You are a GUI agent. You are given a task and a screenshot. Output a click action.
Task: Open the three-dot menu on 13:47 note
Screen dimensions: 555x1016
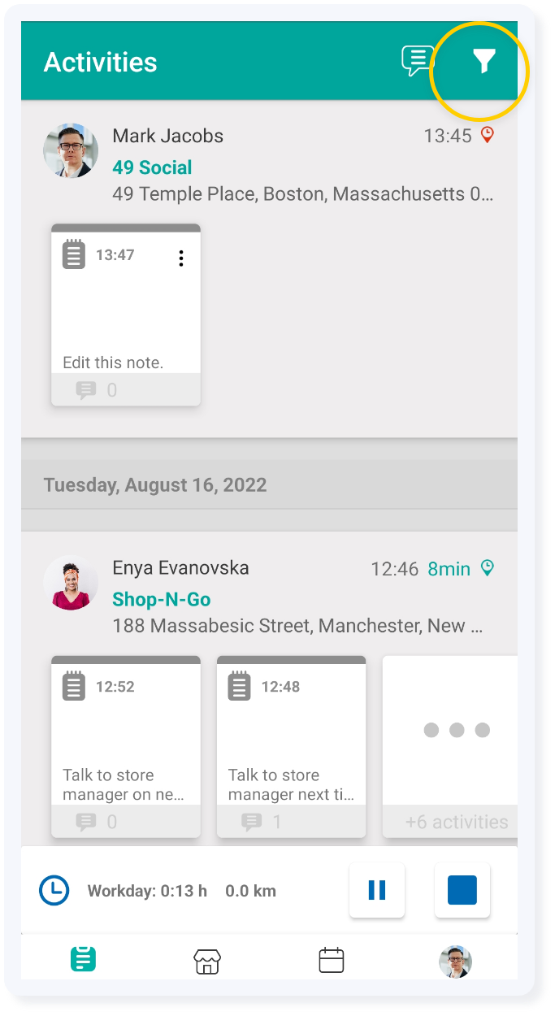click(x=181, y=258)
